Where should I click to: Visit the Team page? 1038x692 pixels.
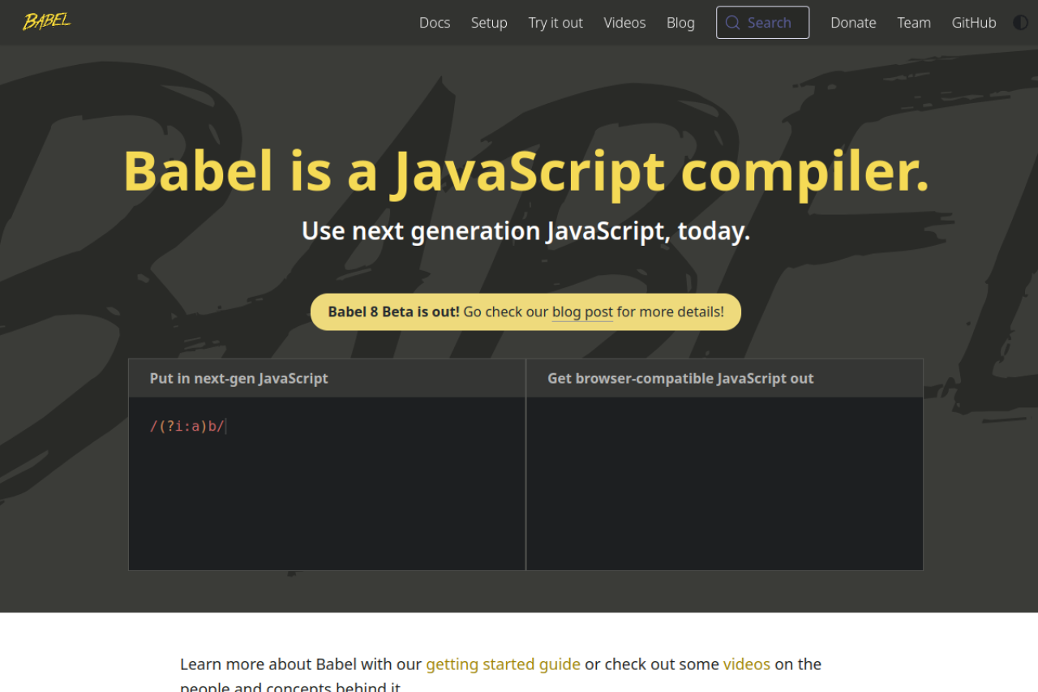click(913, 23)
